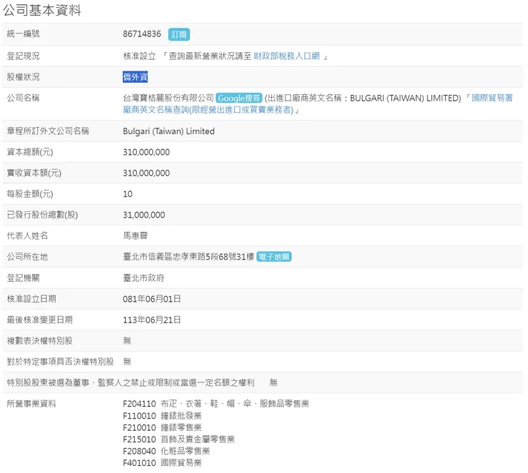The image size is (528, 473).
Task: Click the 所營事業資料 label
Action: click(31, 403)
